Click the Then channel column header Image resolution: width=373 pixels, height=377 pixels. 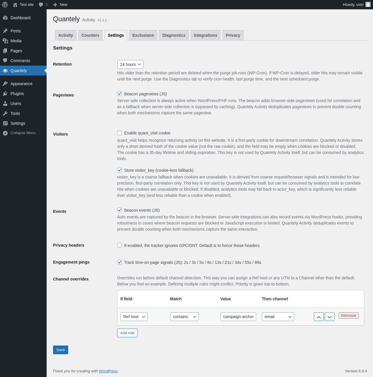275,299
